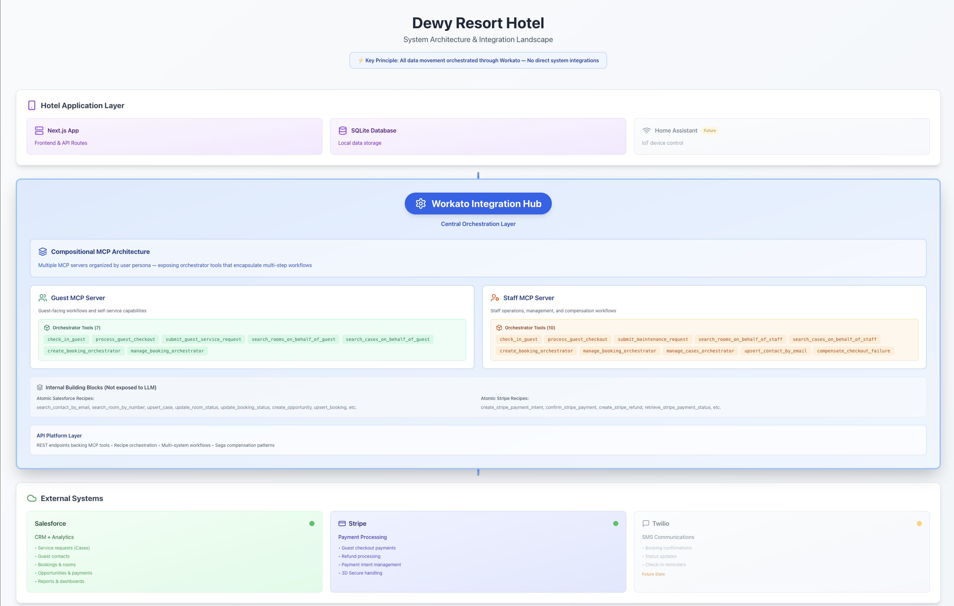Click the cube icon beside Orchestrator Tools (7)
The image size is (954, 606).
[47, 328]
